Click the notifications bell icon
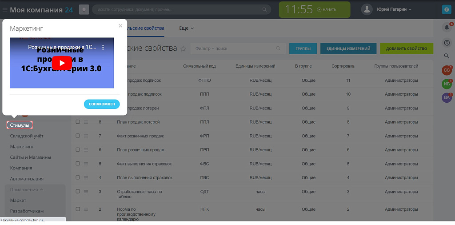Screen dimensions: 455x225 tap(447, 27)
